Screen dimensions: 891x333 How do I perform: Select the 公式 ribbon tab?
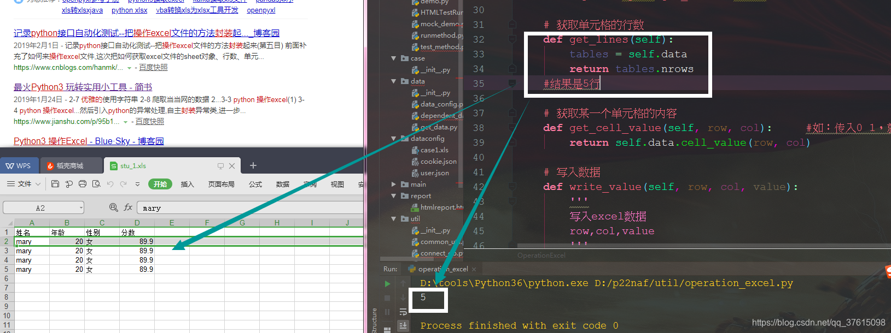(255, 184)
